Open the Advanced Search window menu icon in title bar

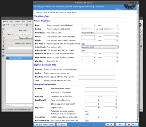pos(35,3)
